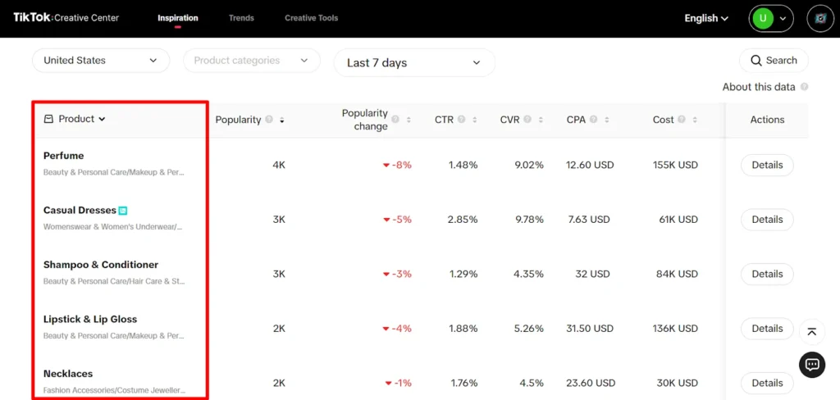
Task: Open Details for the Perfume row
Action: click(x=766, y=165)
